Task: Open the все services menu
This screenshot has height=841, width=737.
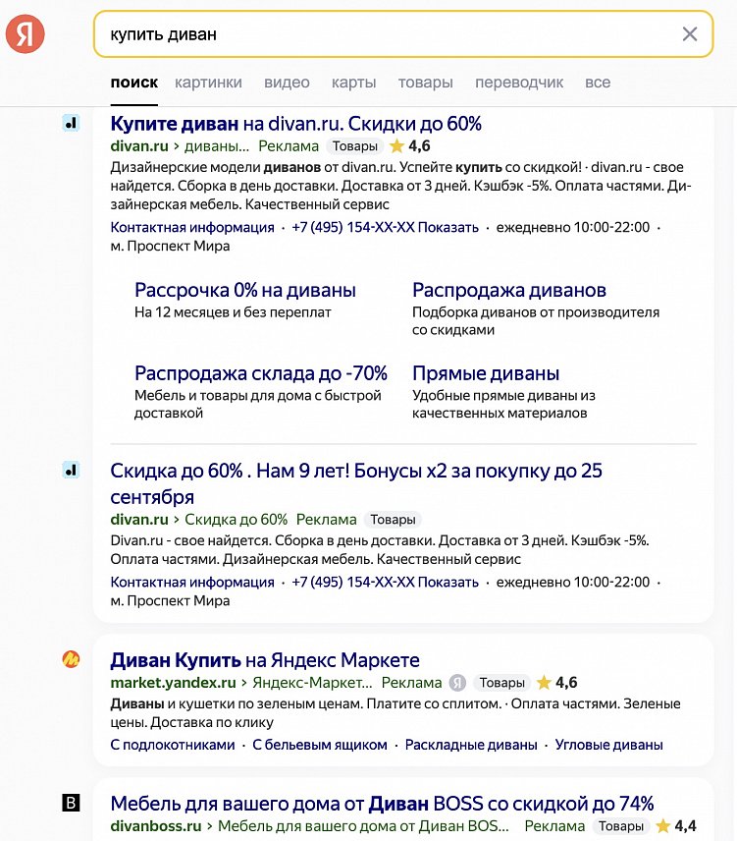Action: pos(595,83)
